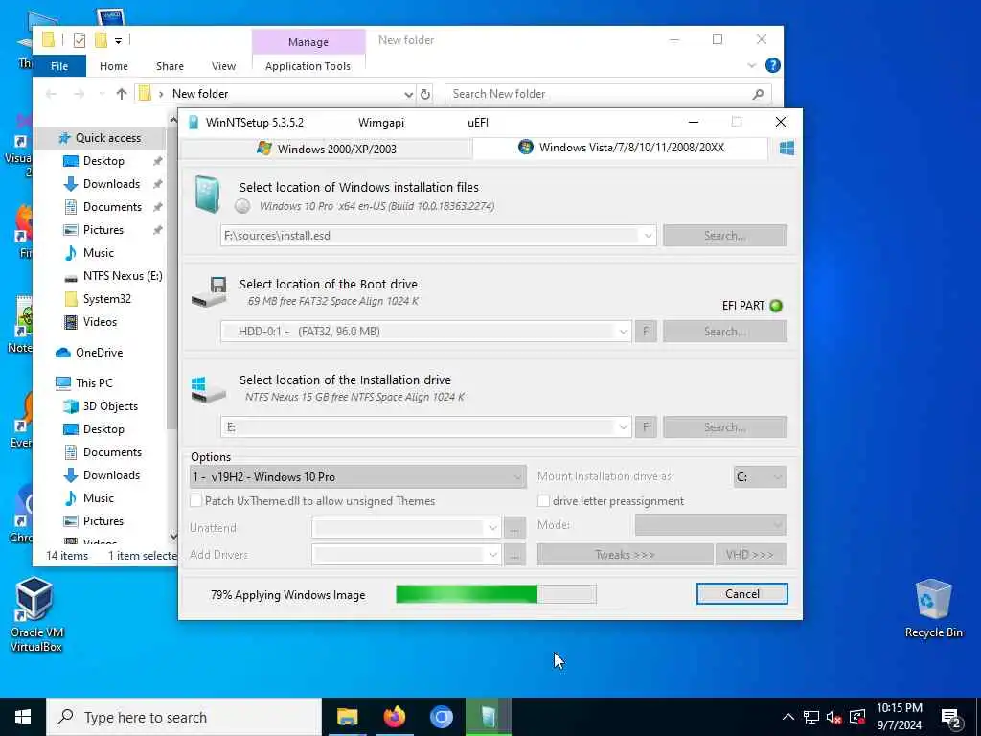
Task: Open the install.esd path dropdown
Action: pos(649,236)
